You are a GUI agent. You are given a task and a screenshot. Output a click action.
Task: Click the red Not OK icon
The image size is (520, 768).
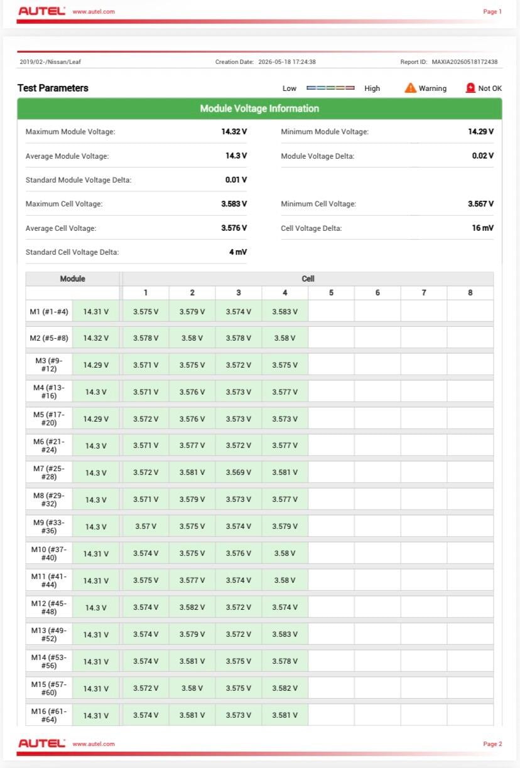click(470, 88)
